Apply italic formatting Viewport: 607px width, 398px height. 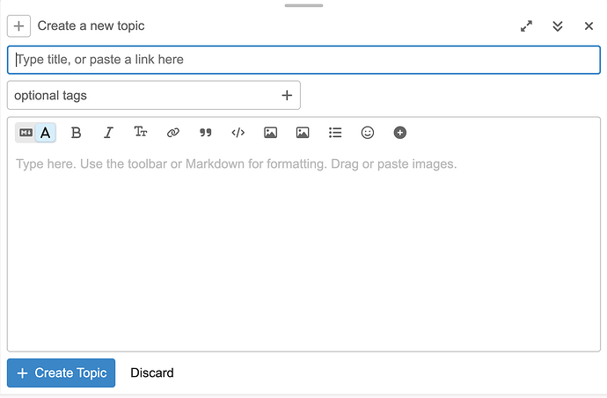coord(108,133)
